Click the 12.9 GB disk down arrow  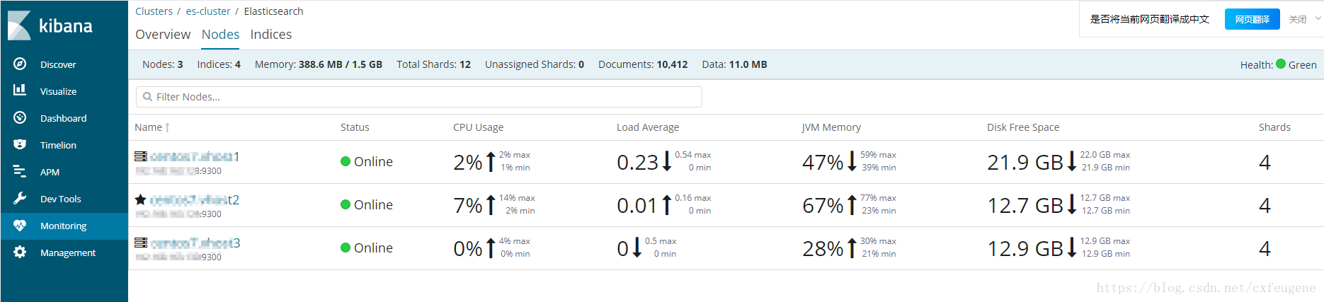click(x=1072, y=248)
